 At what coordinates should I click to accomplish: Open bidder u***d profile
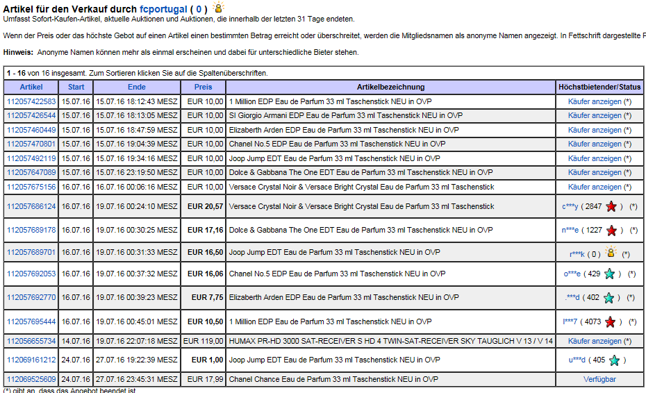click(577, 360)
